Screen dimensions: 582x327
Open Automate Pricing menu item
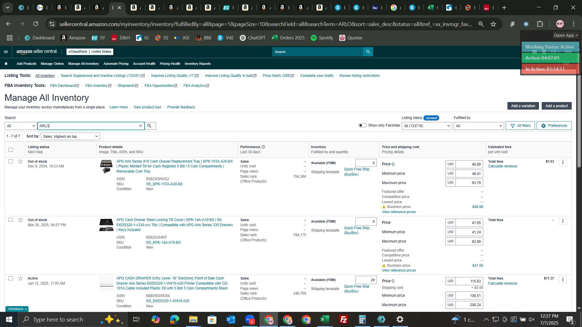tap(116, 64)
